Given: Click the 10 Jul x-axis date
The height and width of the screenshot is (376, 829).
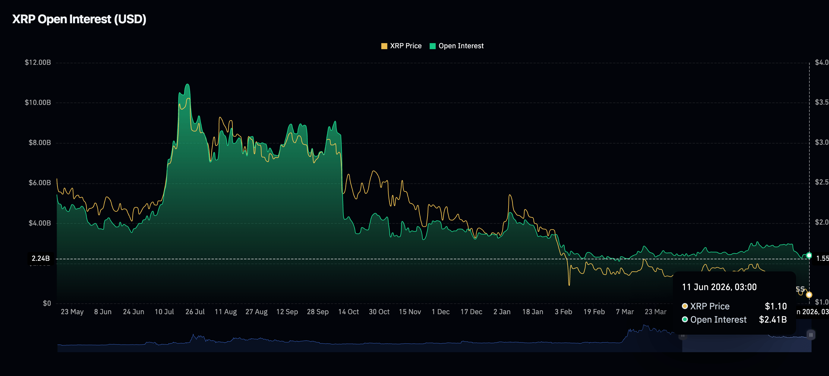Looking at the screenshot, I should 164,311.
